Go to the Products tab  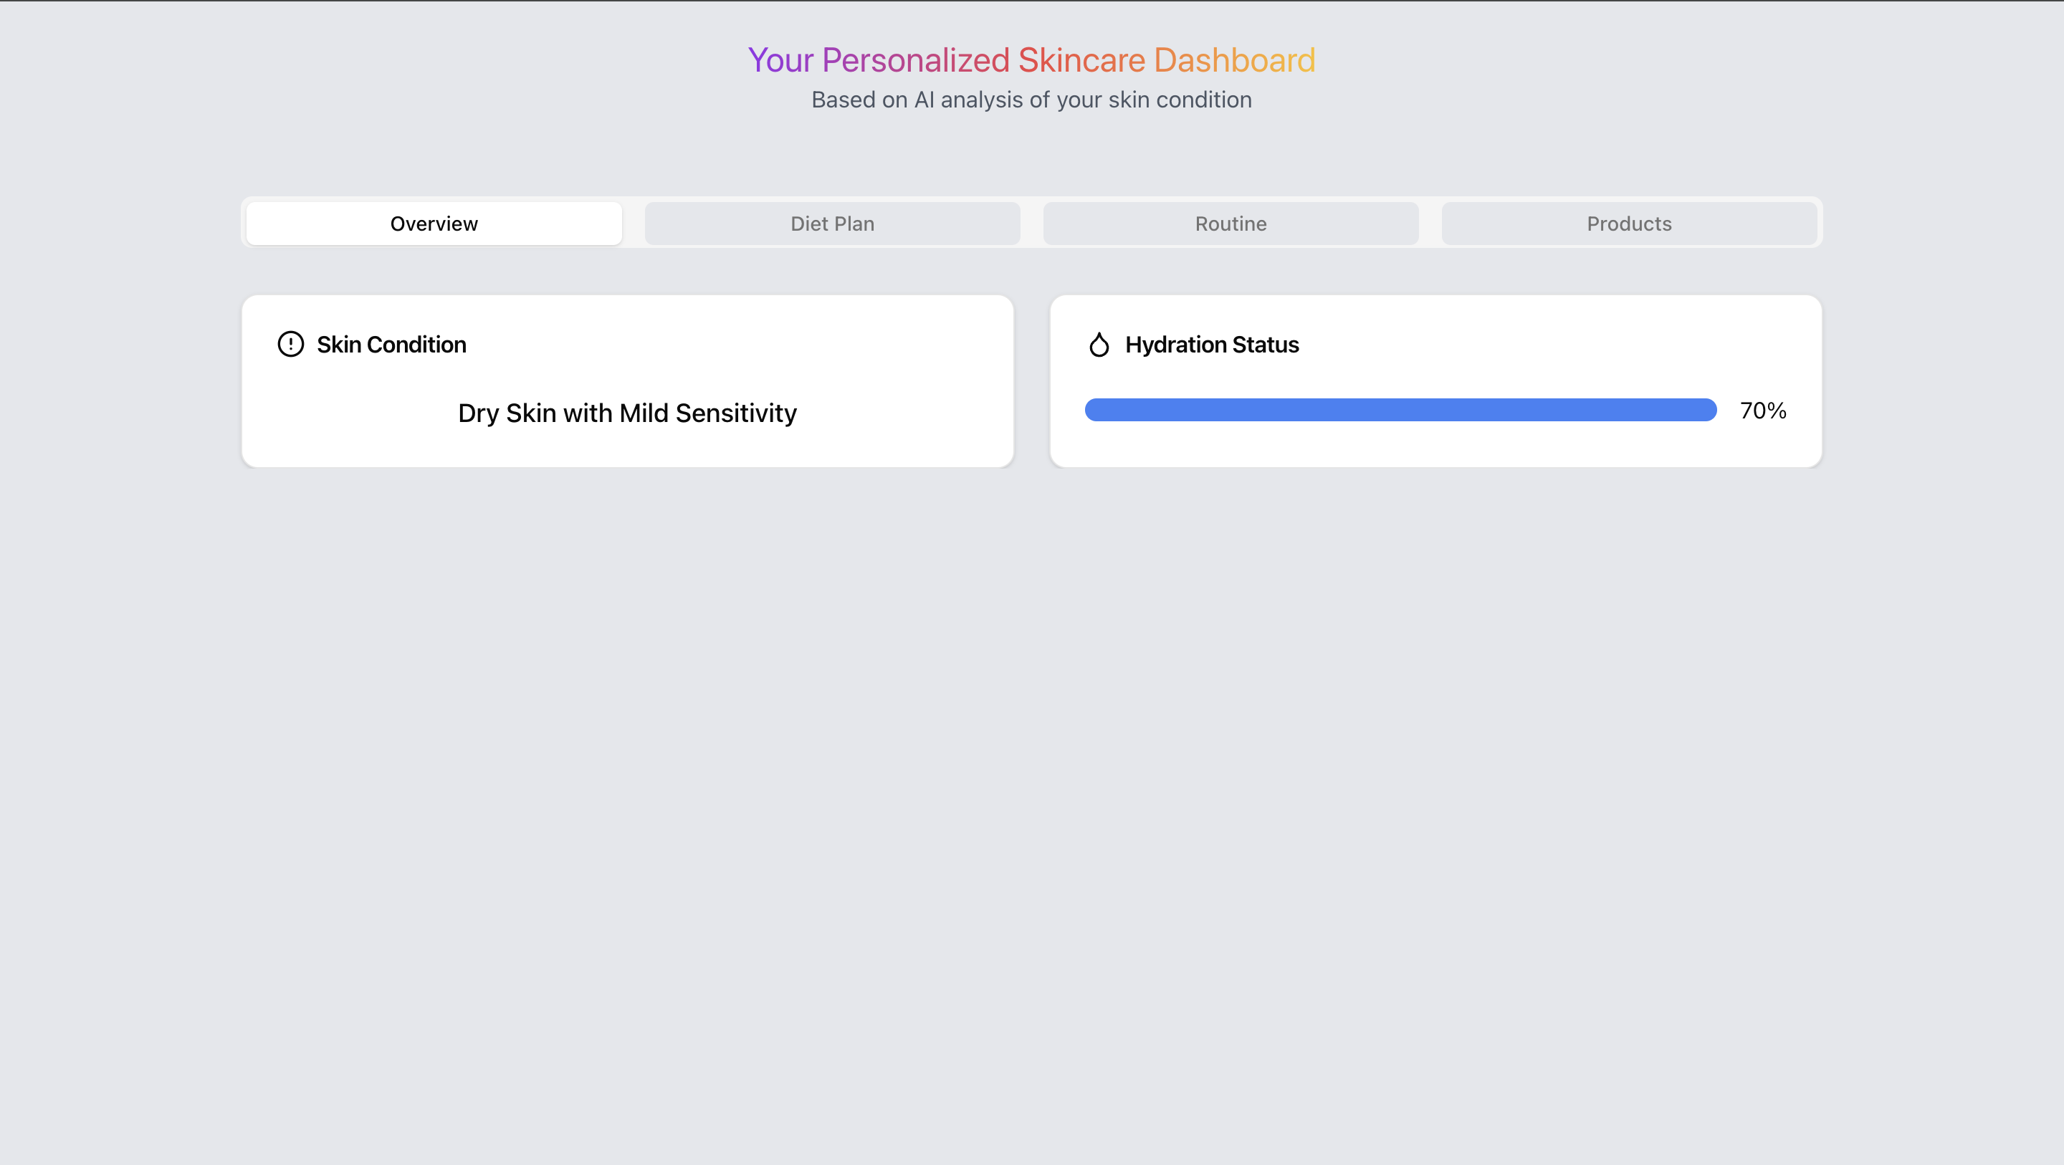click(x=1628, y=224)
